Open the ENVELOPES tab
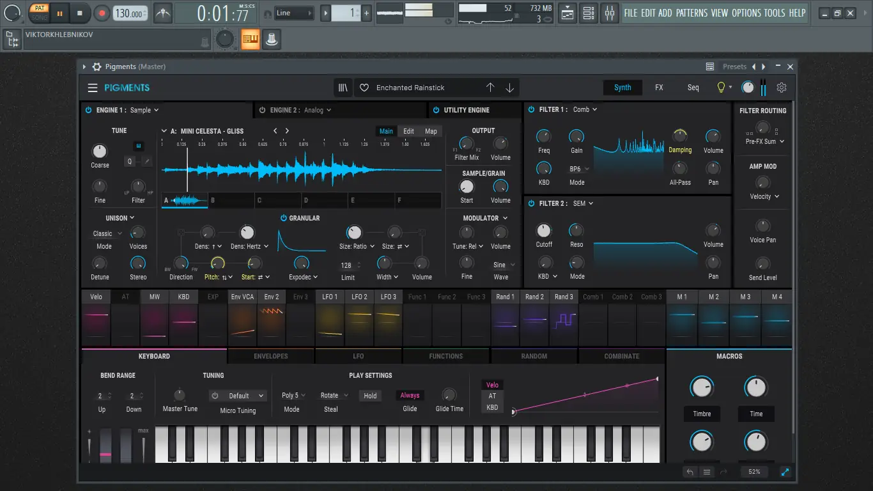This screenshot has height=491, width=873. [x=271, y=356]
